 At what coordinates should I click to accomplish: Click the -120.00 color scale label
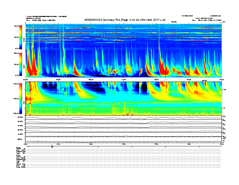point(16,84)
